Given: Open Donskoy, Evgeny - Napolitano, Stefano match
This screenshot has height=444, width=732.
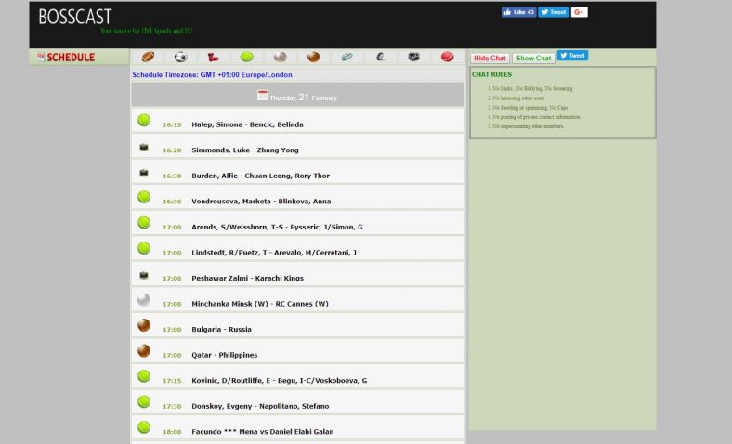Looking at the screenshot, I should [260, 406].
